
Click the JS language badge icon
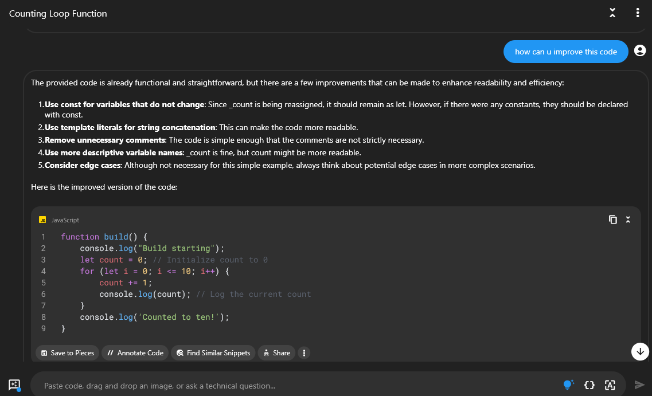(42, 220)
